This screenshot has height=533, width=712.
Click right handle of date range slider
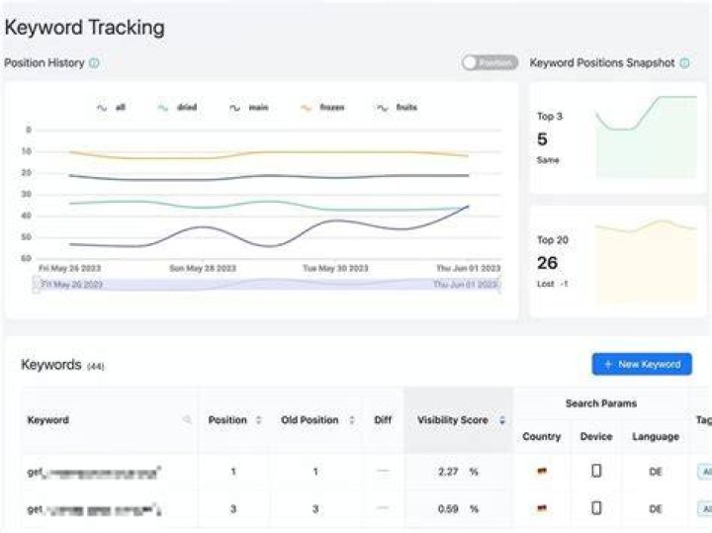tap(499, 285)
